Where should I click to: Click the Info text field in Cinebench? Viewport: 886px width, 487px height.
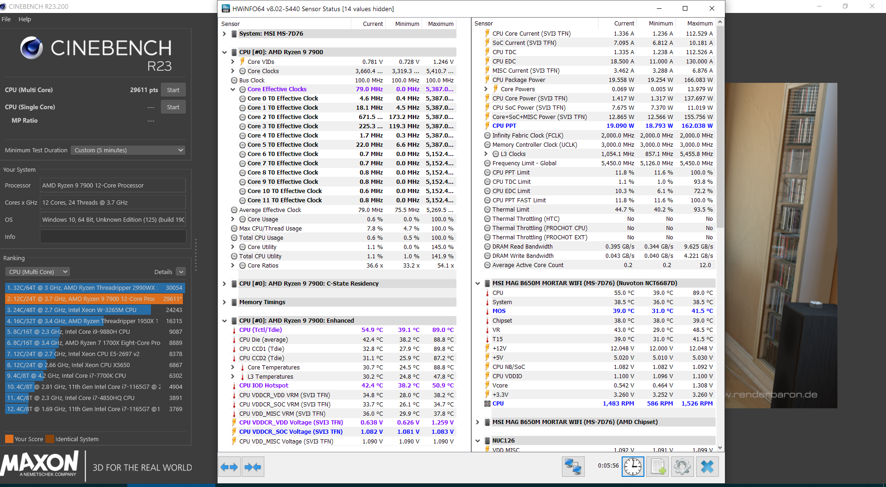(x=113, y=237)
